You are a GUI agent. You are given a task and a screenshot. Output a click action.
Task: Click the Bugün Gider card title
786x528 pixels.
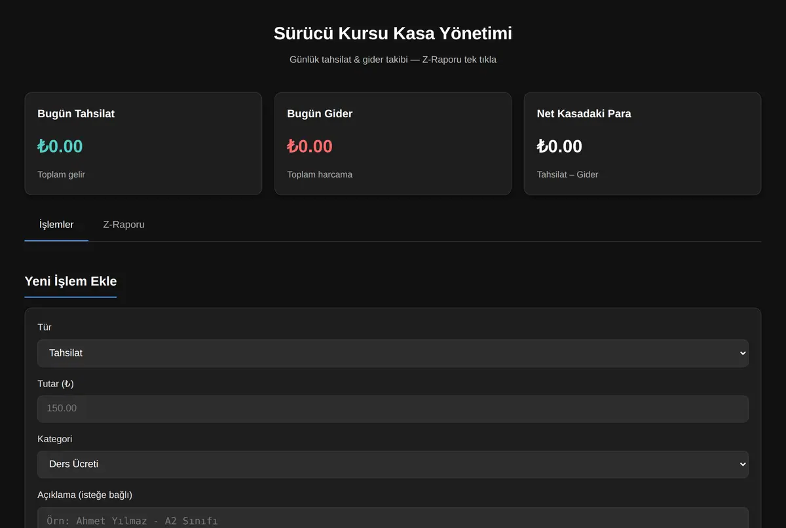click(x=320, y=114)
